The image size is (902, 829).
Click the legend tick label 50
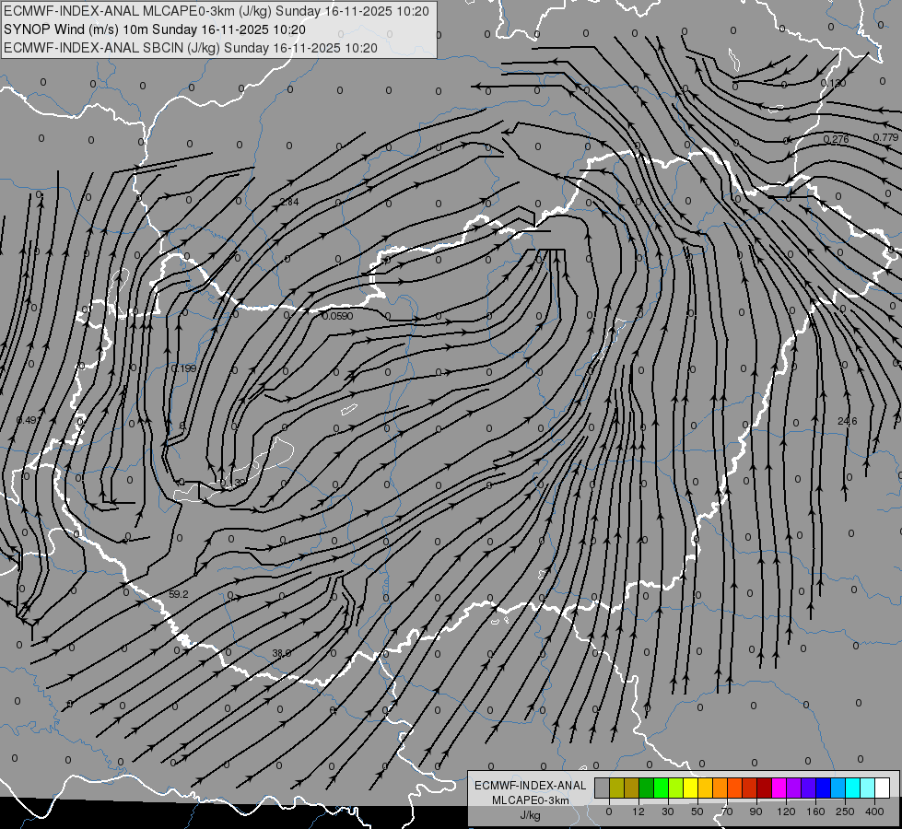pos(697,811)
